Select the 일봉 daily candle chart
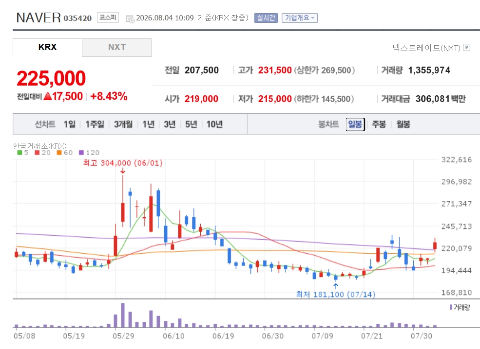Screen dimensions: 480x349 355,124
